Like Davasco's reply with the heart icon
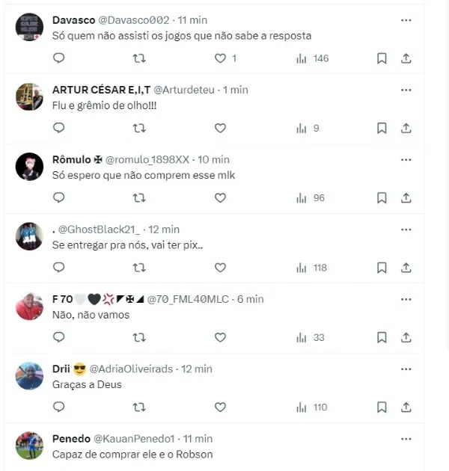This screenshot has width=449, height=471. 220,58
